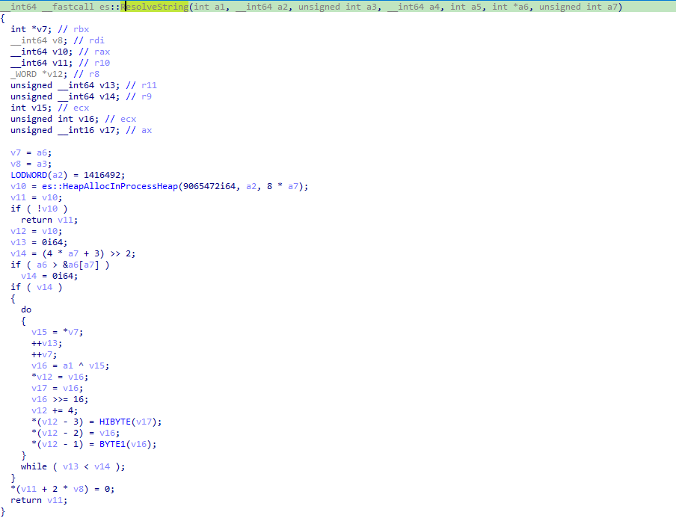Click parameter a4 in the function signature
Image resolution: width=676 pixels, height=518 pixels.
[434, 7]
